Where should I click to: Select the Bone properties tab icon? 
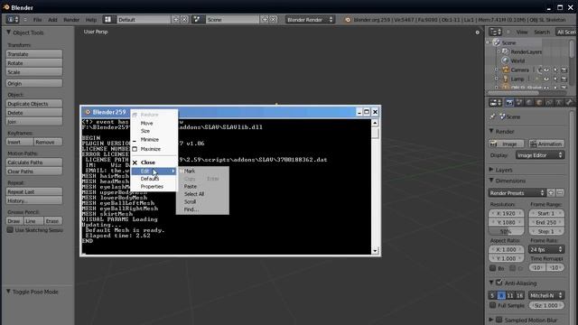tap(569, 103)
